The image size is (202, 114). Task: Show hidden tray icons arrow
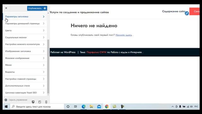click(x=173, y=107)
